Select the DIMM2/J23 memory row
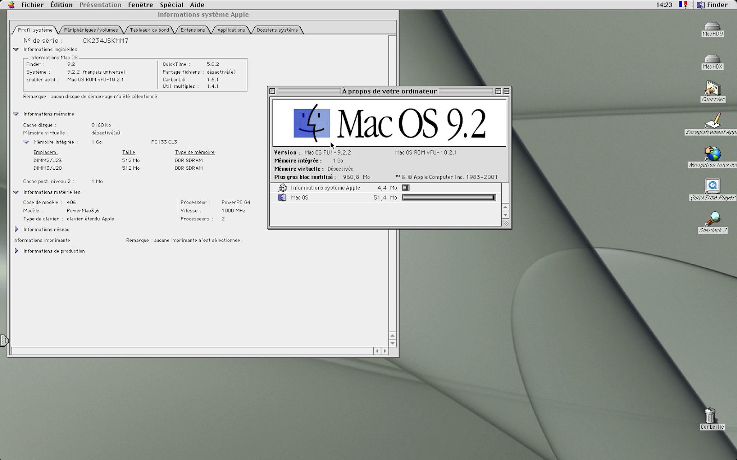This screenshot has width=737, height=460. (118, 161)
